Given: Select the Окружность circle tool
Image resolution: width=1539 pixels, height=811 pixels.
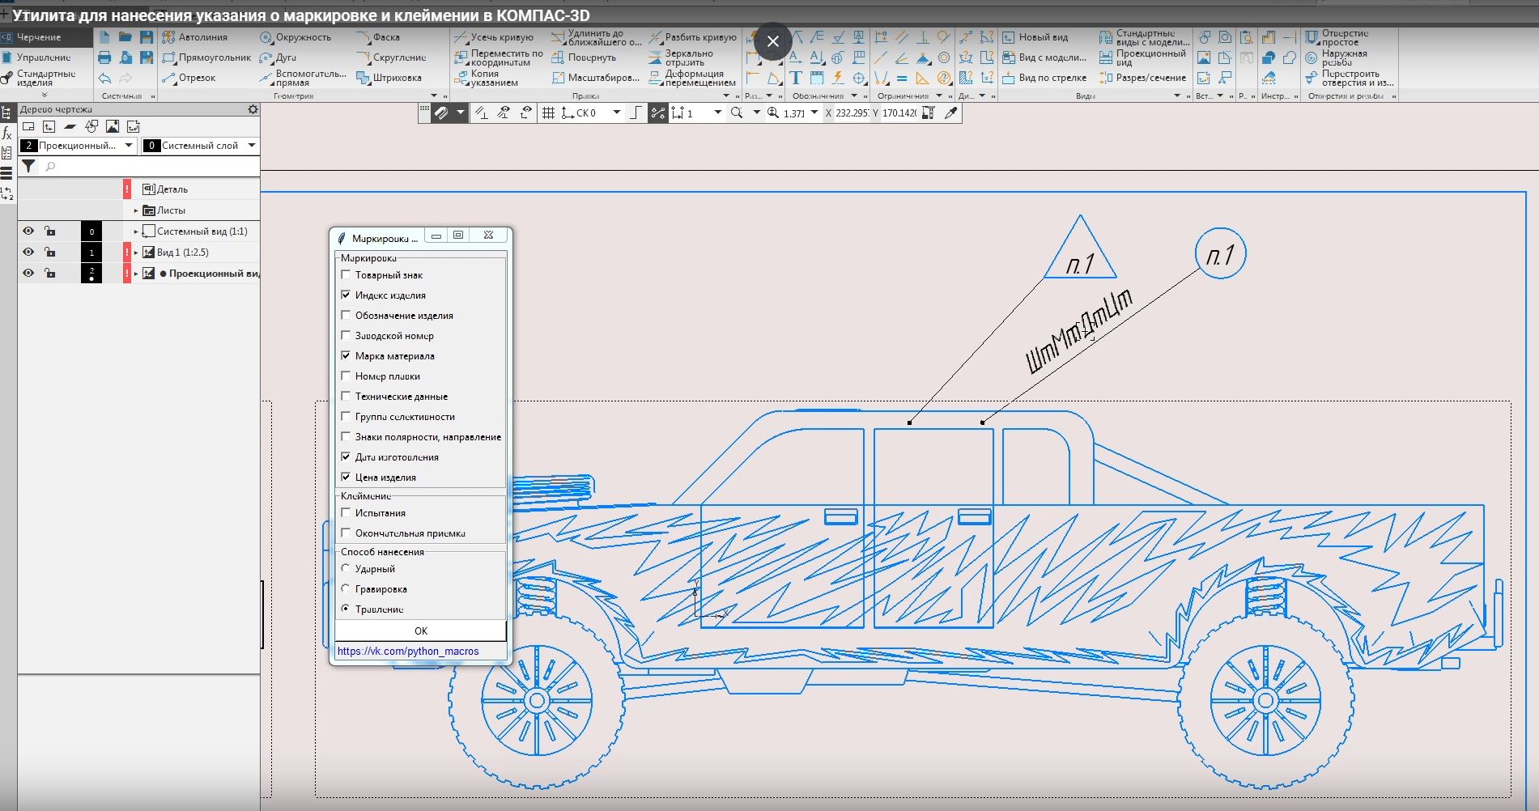Looking at the screenshot, I should (295, 37).
